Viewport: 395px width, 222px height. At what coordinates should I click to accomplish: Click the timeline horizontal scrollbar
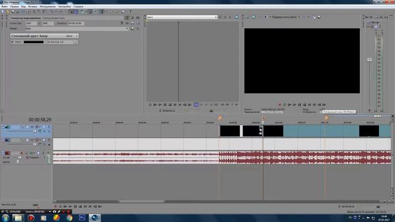point(141,202)
